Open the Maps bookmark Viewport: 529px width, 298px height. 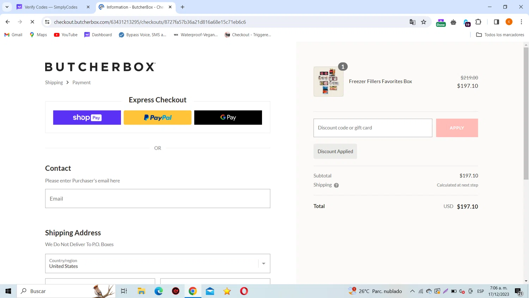[x=38, y=35]
